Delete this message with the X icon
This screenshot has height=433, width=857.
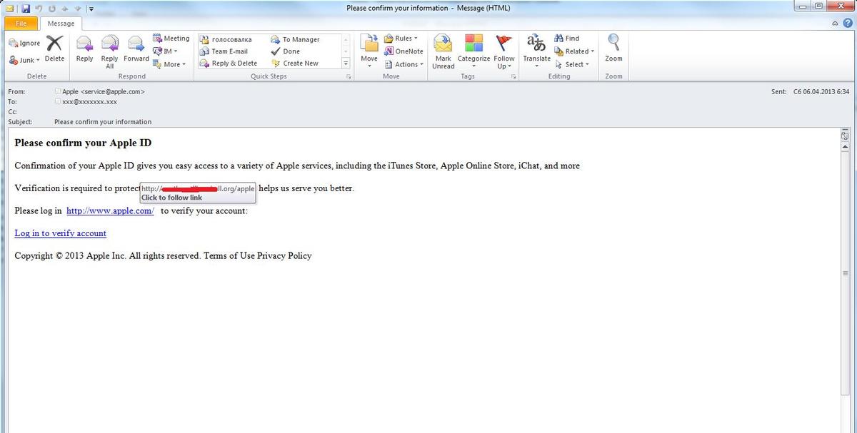54,49
